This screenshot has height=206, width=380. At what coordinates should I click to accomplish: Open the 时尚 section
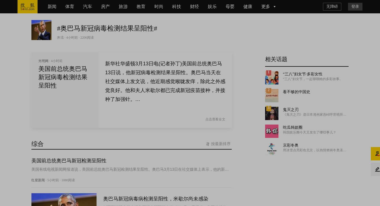159,7
